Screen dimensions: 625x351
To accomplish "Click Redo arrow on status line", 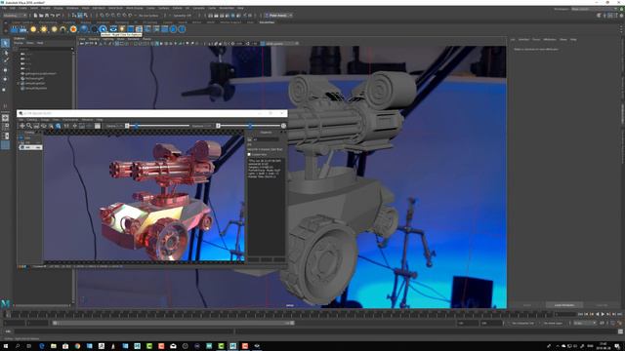I will coord(58,16).
